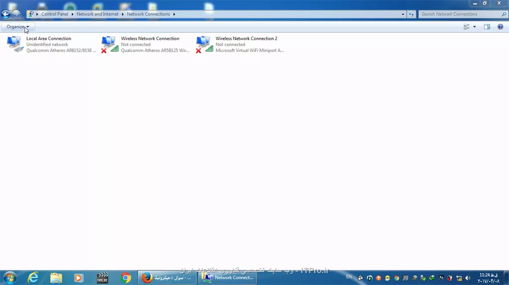Click the Search Network Connections field
Image resolution: width=509 pixels, height=285 pixels.
[x=461, y=14]
